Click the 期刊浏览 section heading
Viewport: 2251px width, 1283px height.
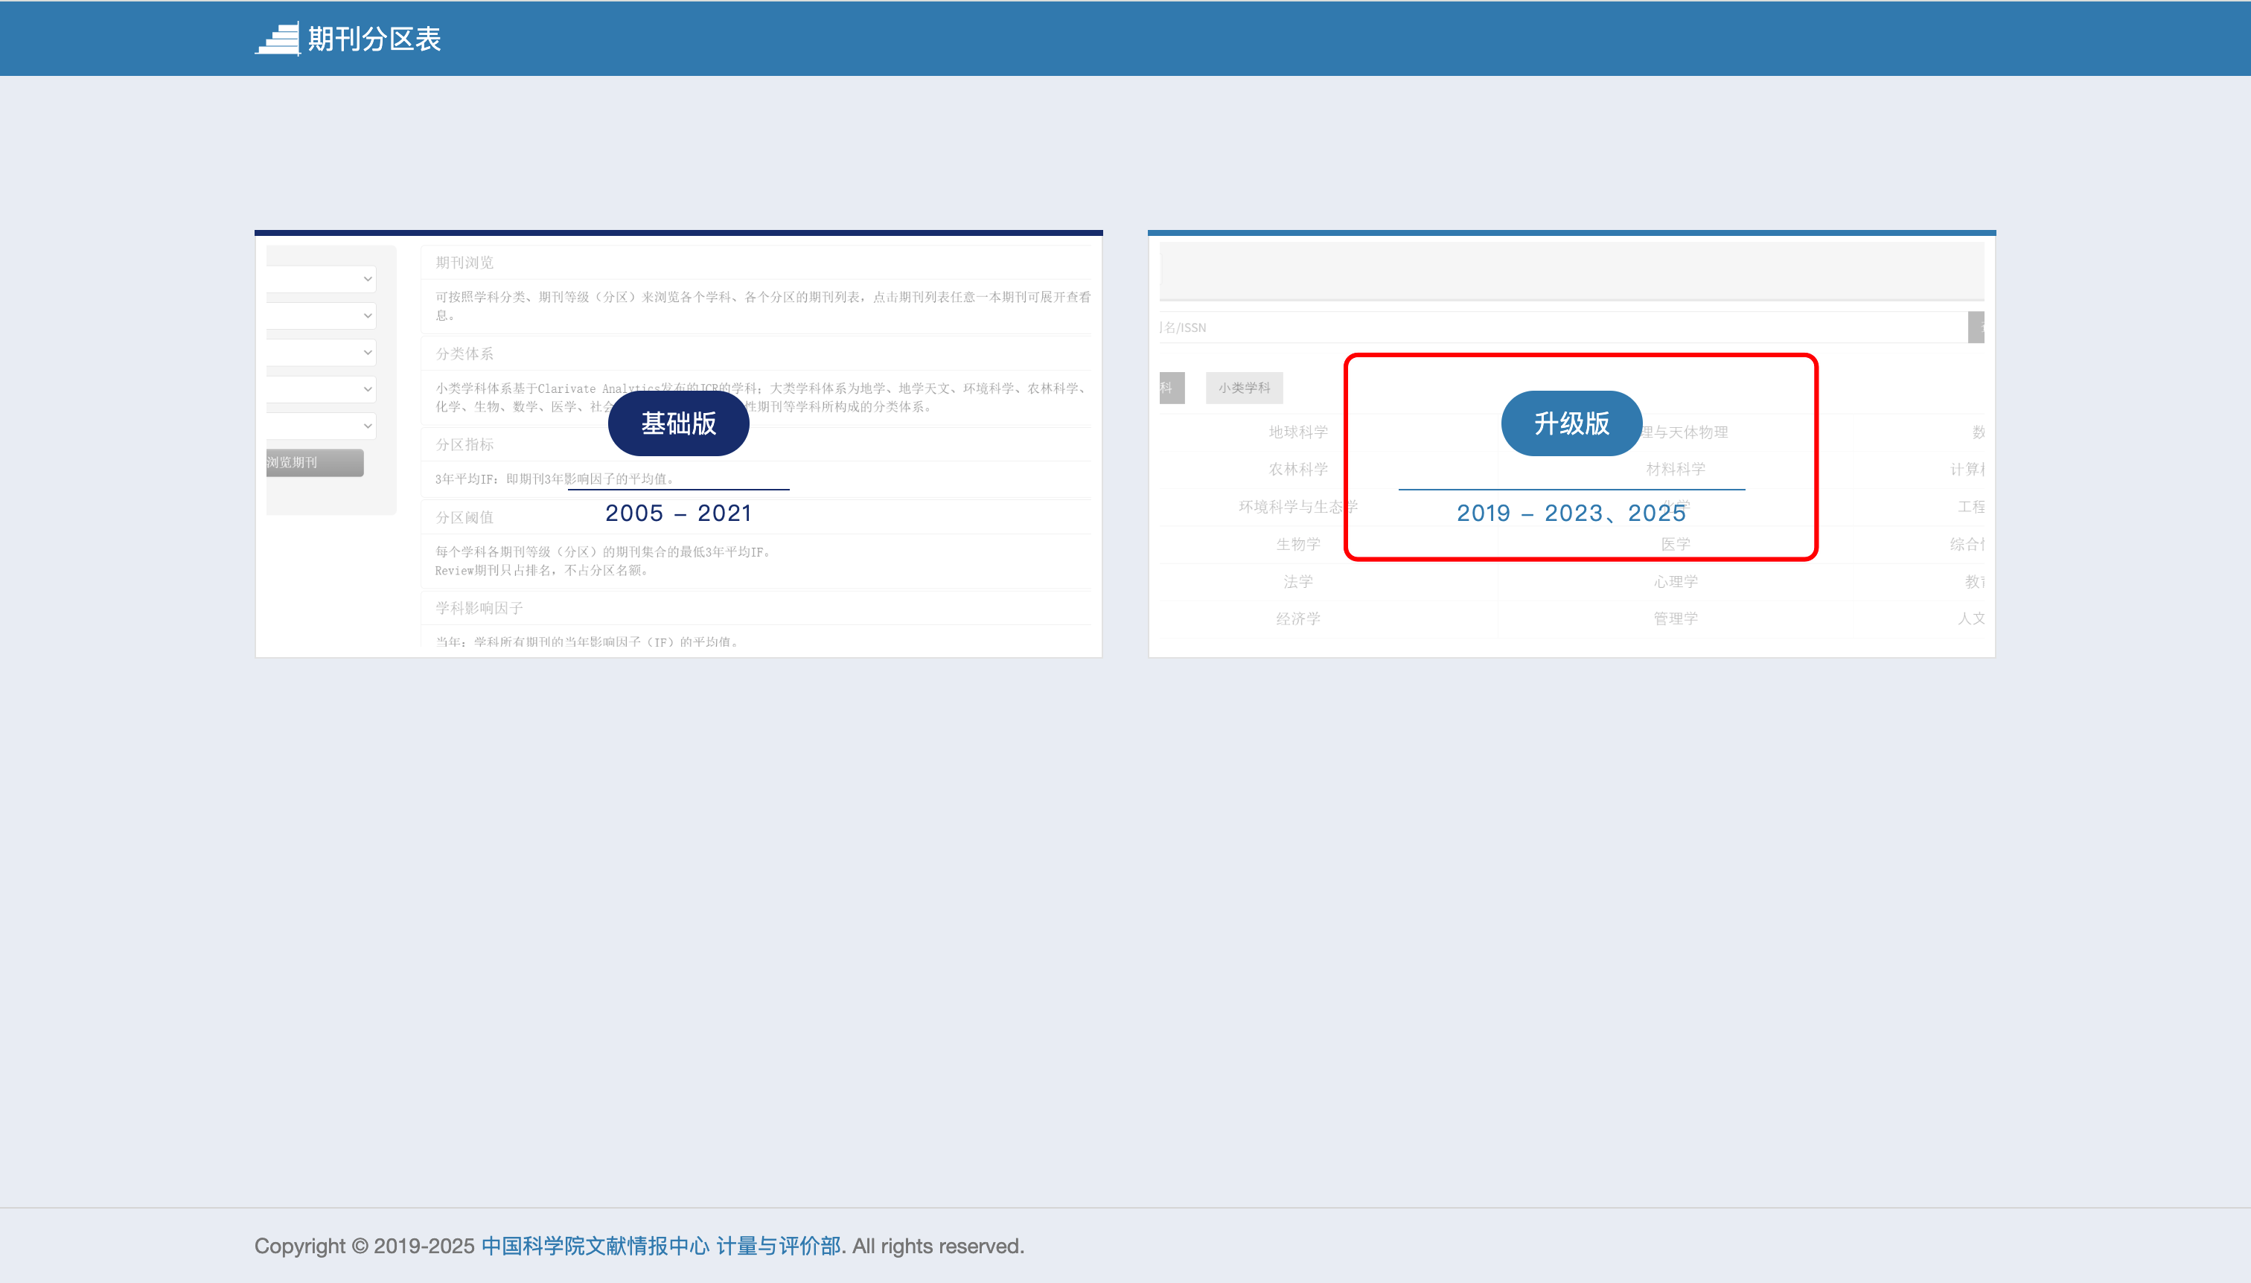point(464,263)
